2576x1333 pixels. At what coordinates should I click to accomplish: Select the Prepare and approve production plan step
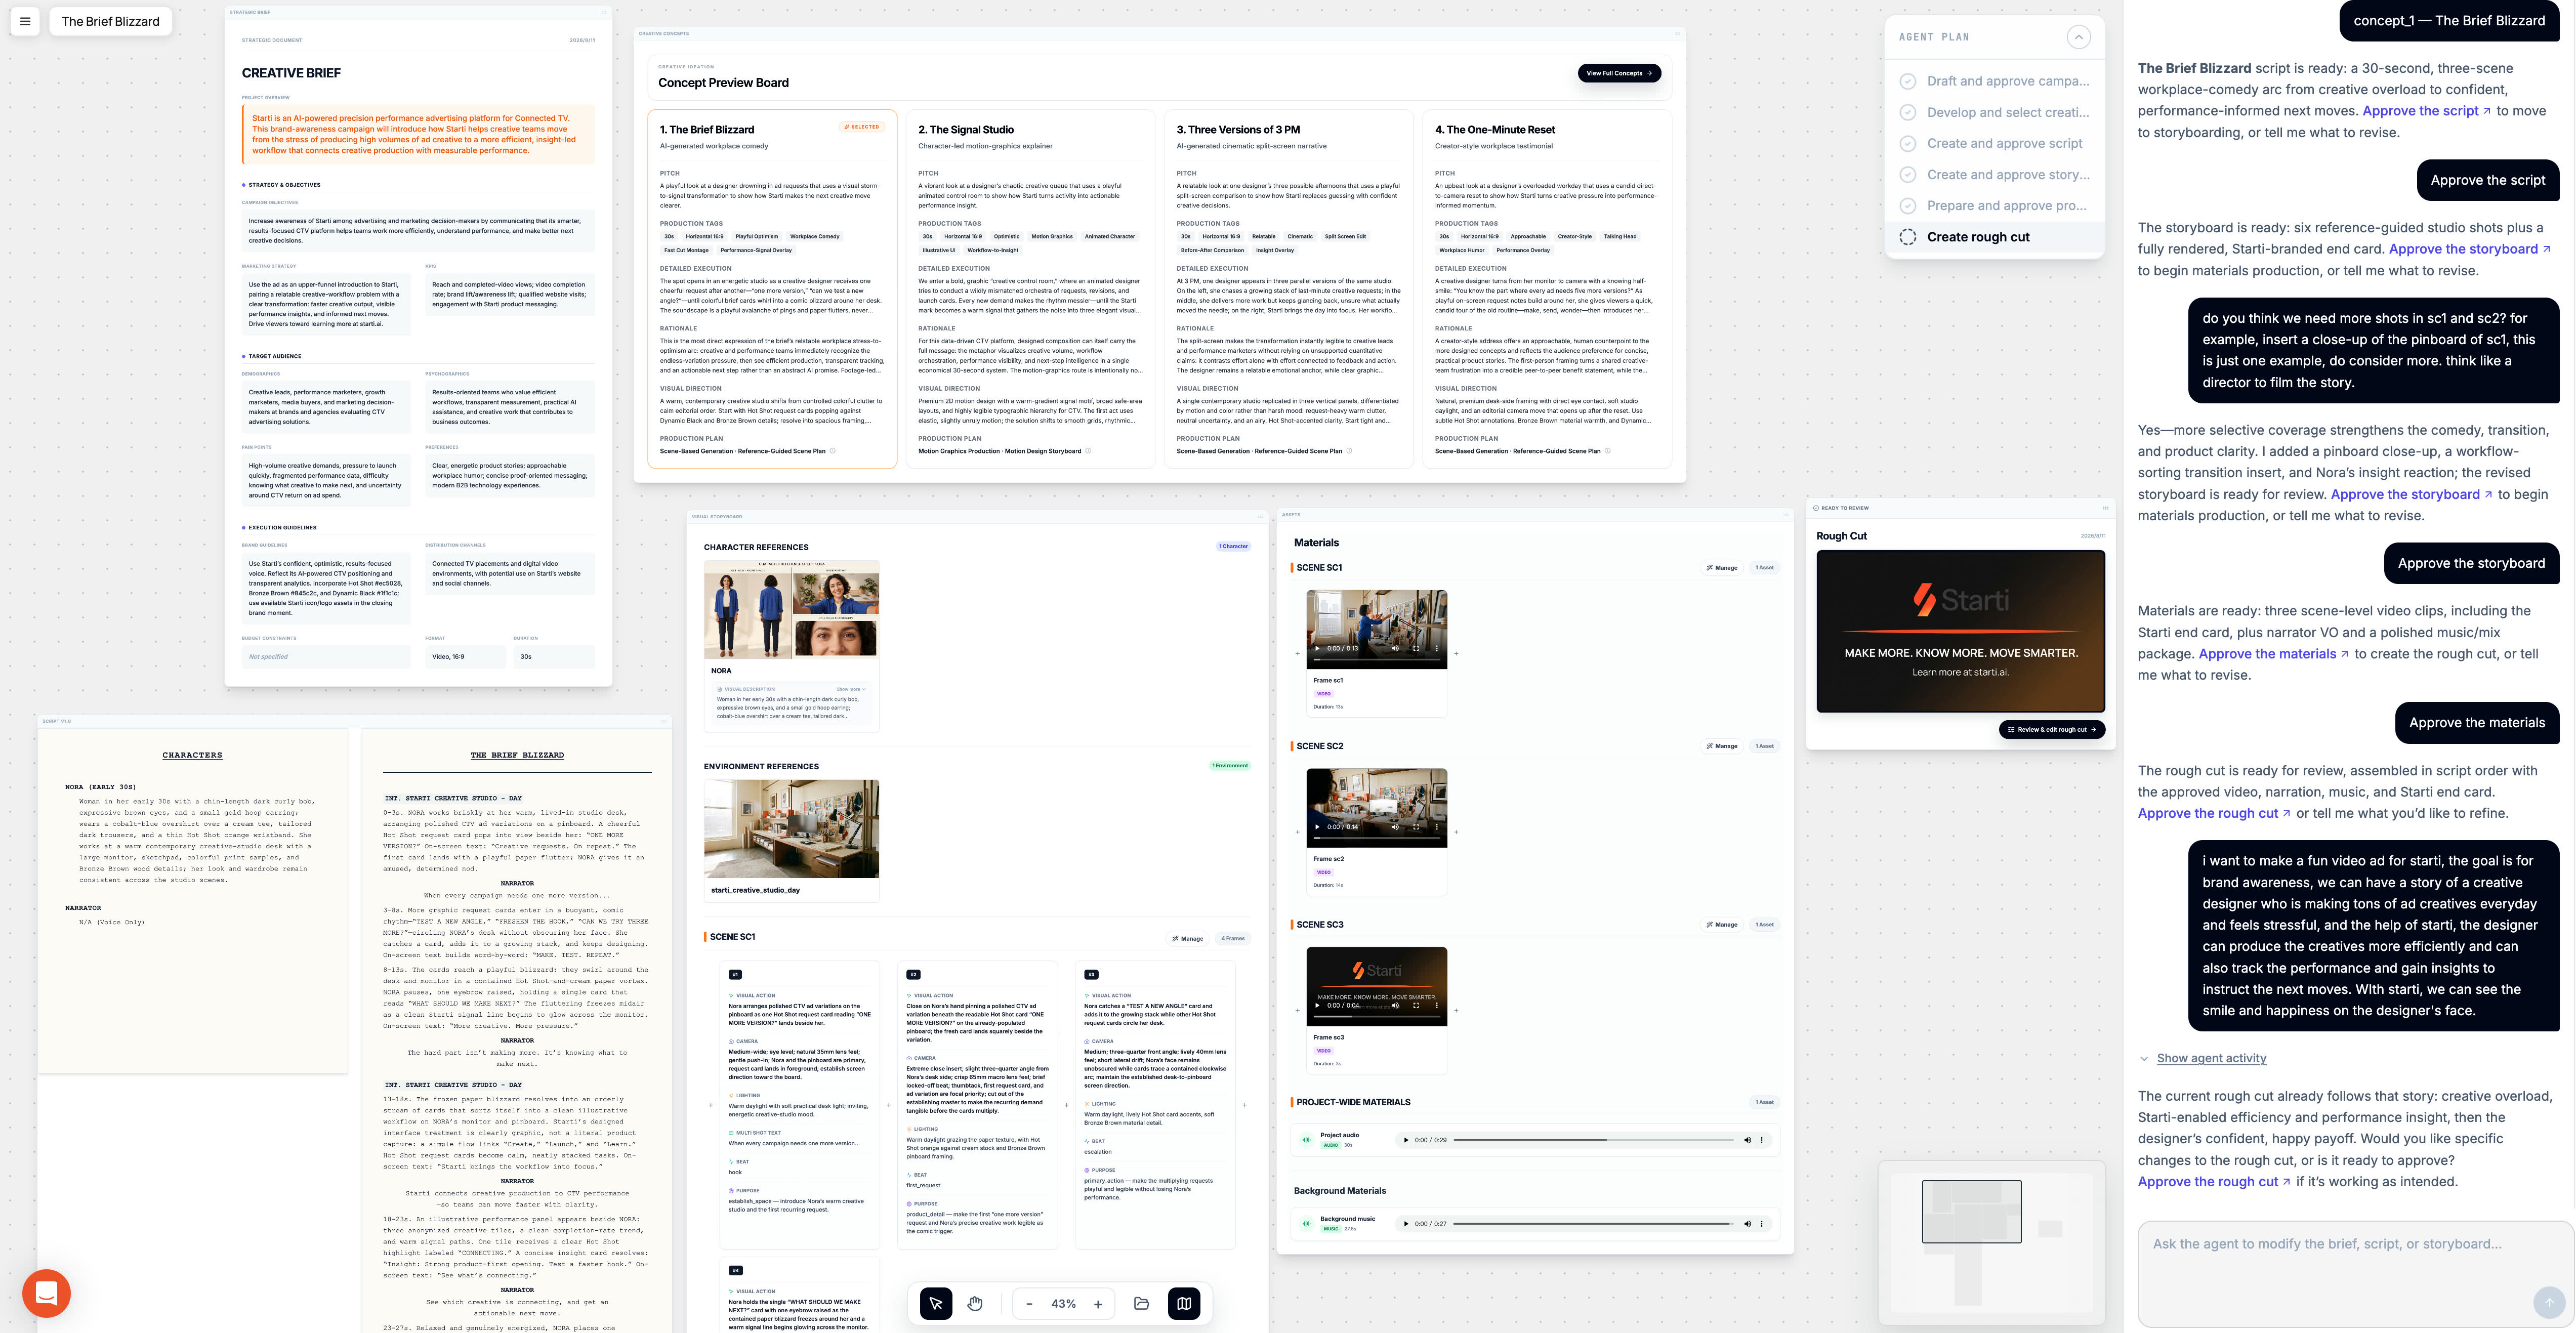[1995, 206]
